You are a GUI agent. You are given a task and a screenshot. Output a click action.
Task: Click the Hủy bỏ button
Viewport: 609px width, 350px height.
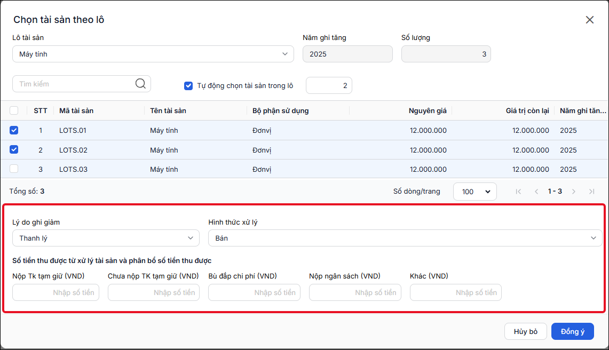click(526, 331)
